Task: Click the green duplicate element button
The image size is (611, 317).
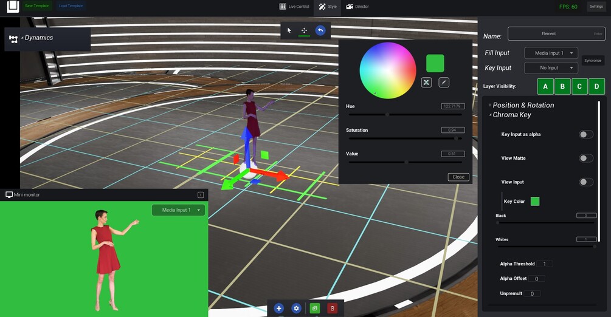Action: pyautogui.click(x=314, y=308)
